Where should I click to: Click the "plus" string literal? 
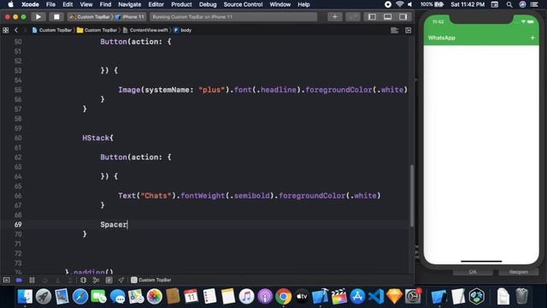[211, 90]
